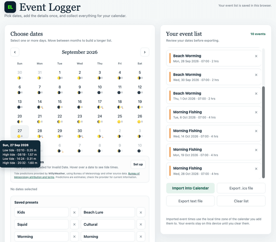The width and height of the screenshot is (276, 242).
Task: Delete the Worming preset
Action: 74,236
